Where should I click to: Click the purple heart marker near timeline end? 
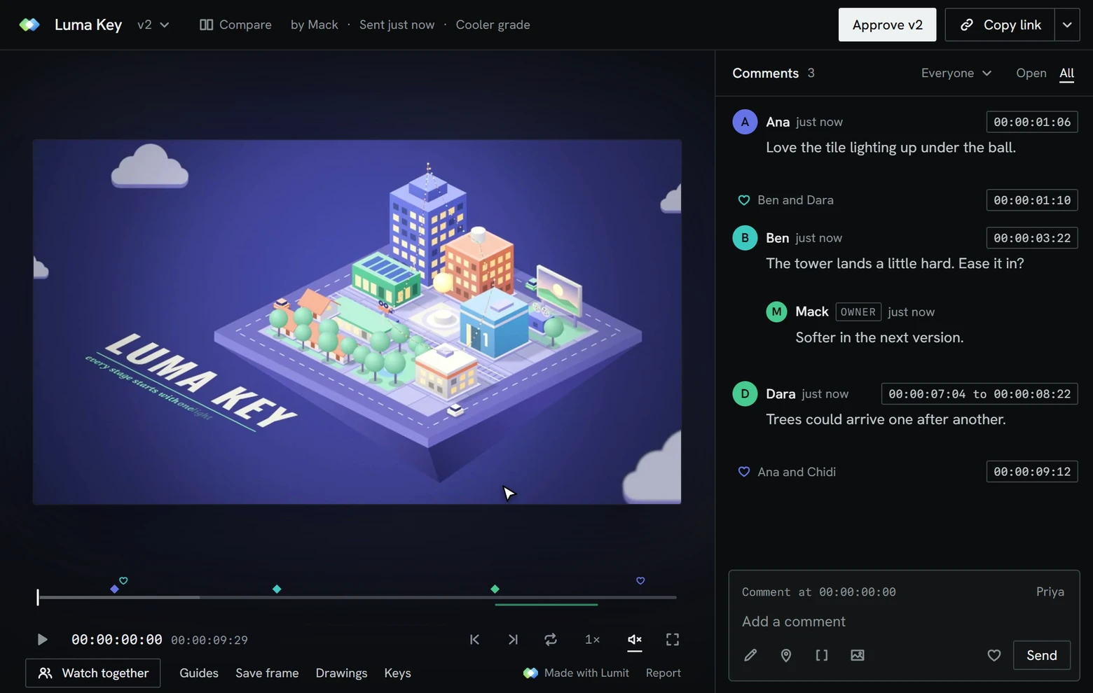[640, 581]
